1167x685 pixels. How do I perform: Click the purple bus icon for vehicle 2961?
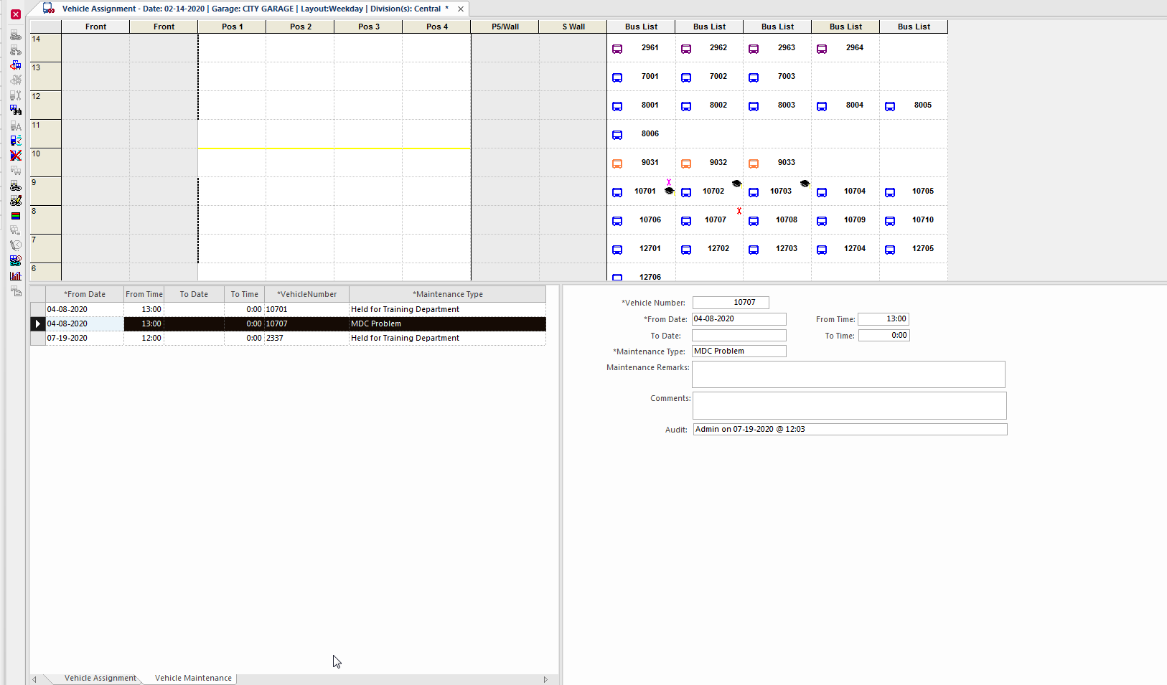tap(617, 48)
